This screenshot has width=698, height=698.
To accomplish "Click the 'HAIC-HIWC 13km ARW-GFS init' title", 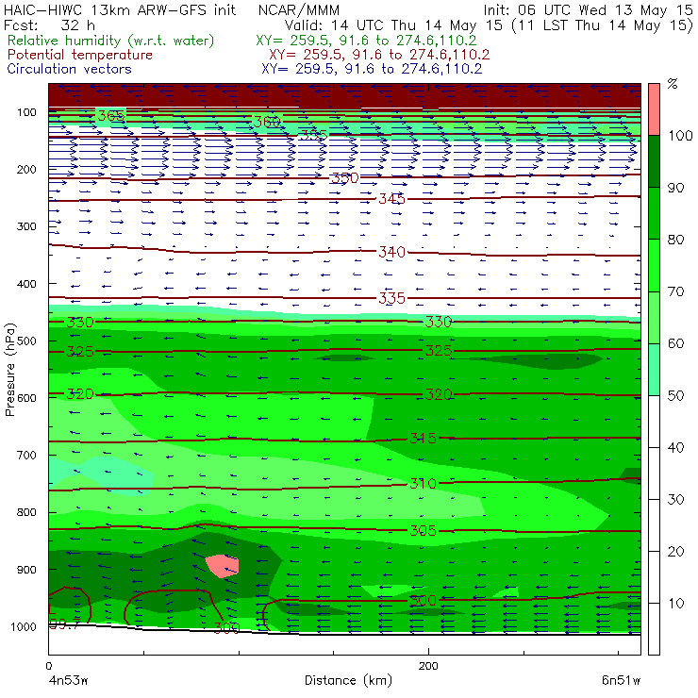I will (x=120, y=9).
